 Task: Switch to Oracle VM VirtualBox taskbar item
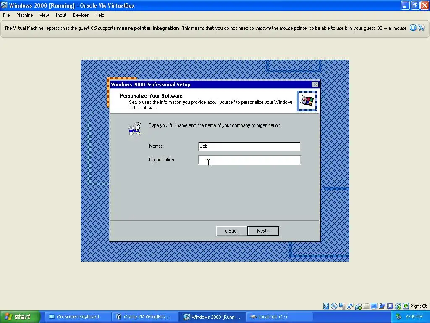coord(145,317)
